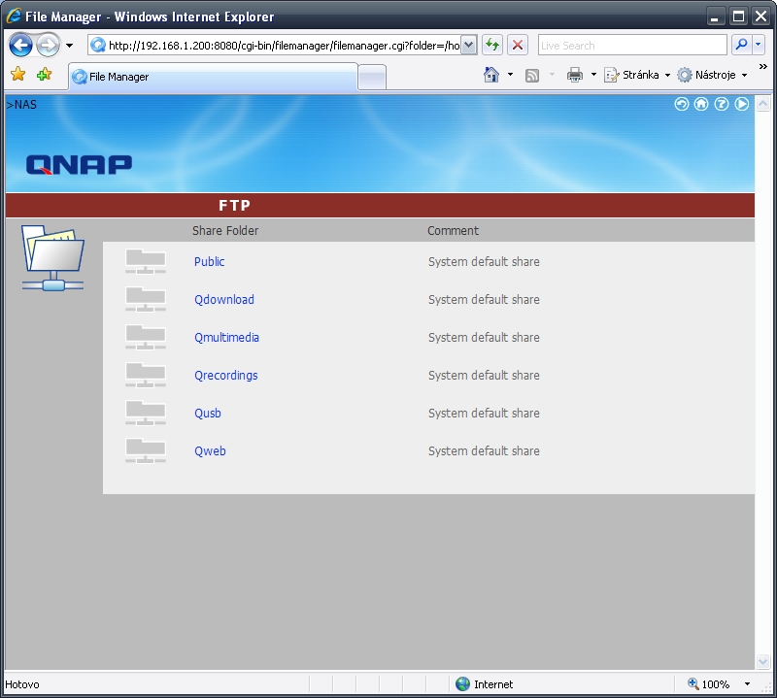Click the address bar URL field
The height and width of the screenshot is (698, 777).
tap(275, 46)
